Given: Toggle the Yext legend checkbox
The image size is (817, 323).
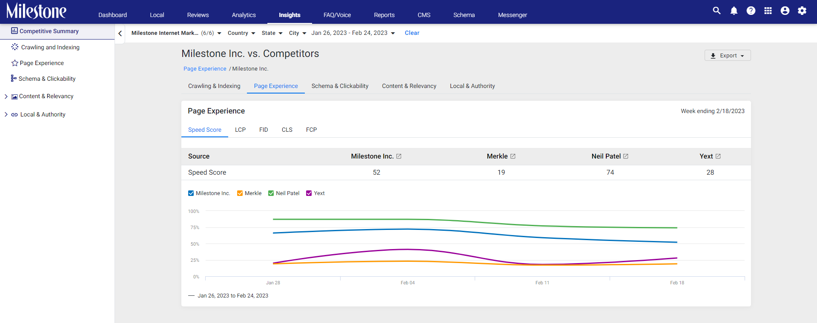Looking at the screenshot, I should [x=309, y=193].
